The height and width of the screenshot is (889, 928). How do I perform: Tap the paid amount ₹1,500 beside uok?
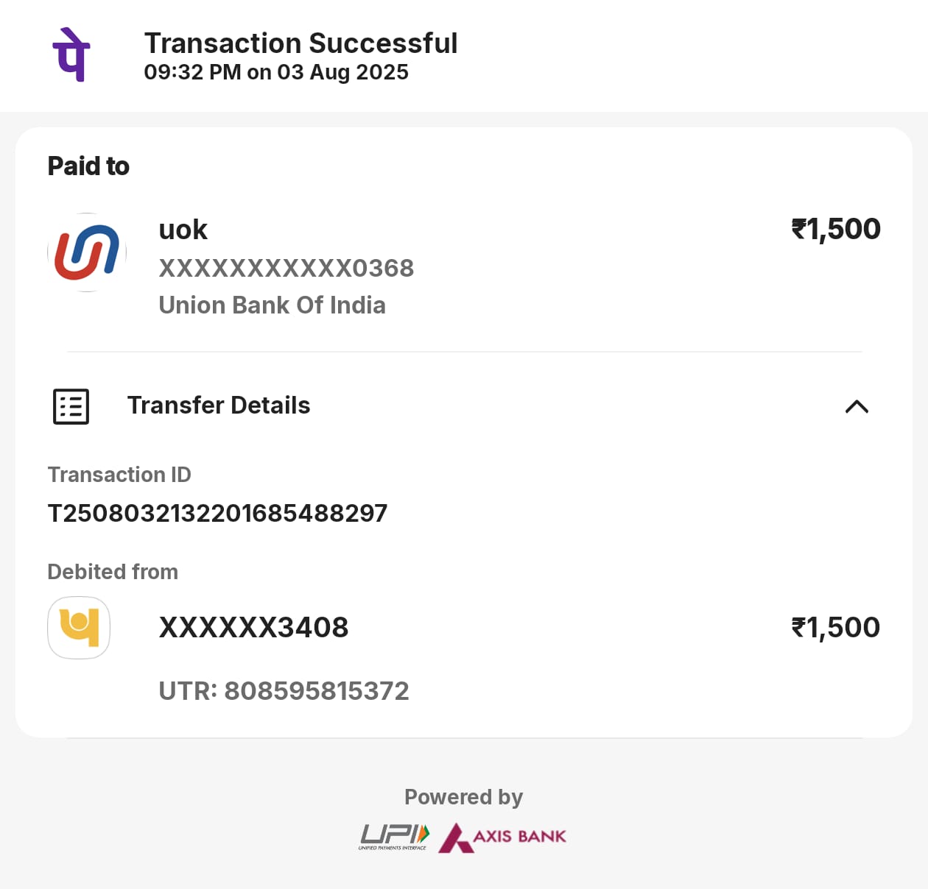pos(836,229)
